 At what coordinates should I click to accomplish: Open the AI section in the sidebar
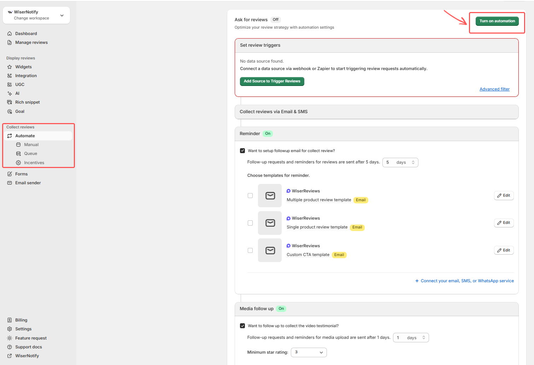(x=10, y=93)
